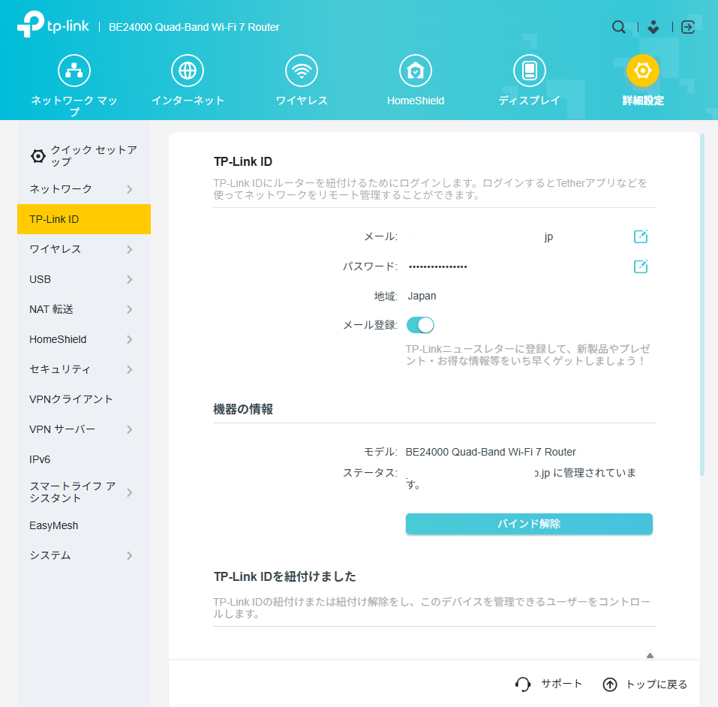Expand the USB sidebar menu
The width and height of the screenshot is (718, 707).
tap(84, 279)
